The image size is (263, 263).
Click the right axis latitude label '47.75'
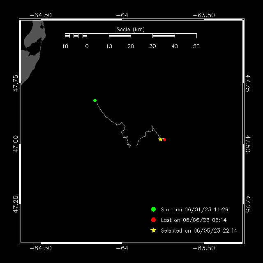tap(248, 83)
